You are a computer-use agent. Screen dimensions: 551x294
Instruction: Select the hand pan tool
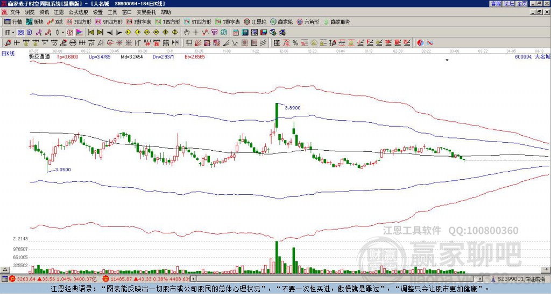pyautogui.click(x=187, y=33)
